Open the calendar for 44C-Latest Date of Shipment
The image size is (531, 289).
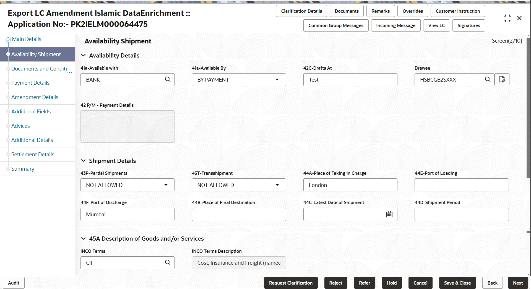[x=389, y=214]
